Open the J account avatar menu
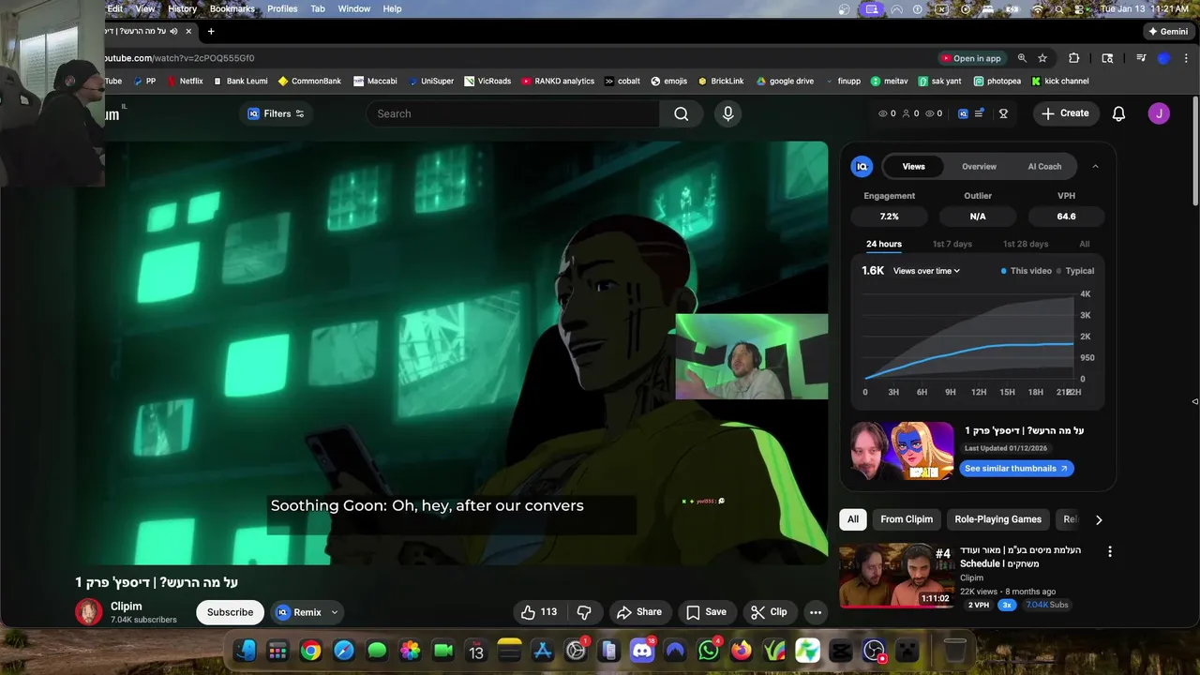The height and width of the screenshot is (675, 1200). click(1159, 113)
